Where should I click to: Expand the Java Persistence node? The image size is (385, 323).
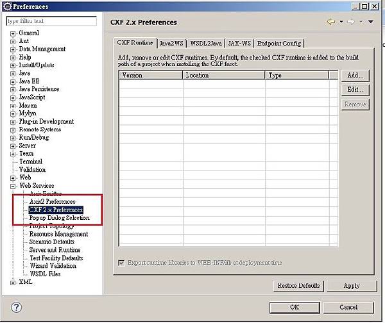pyautogui.click(x=13, y=90)
